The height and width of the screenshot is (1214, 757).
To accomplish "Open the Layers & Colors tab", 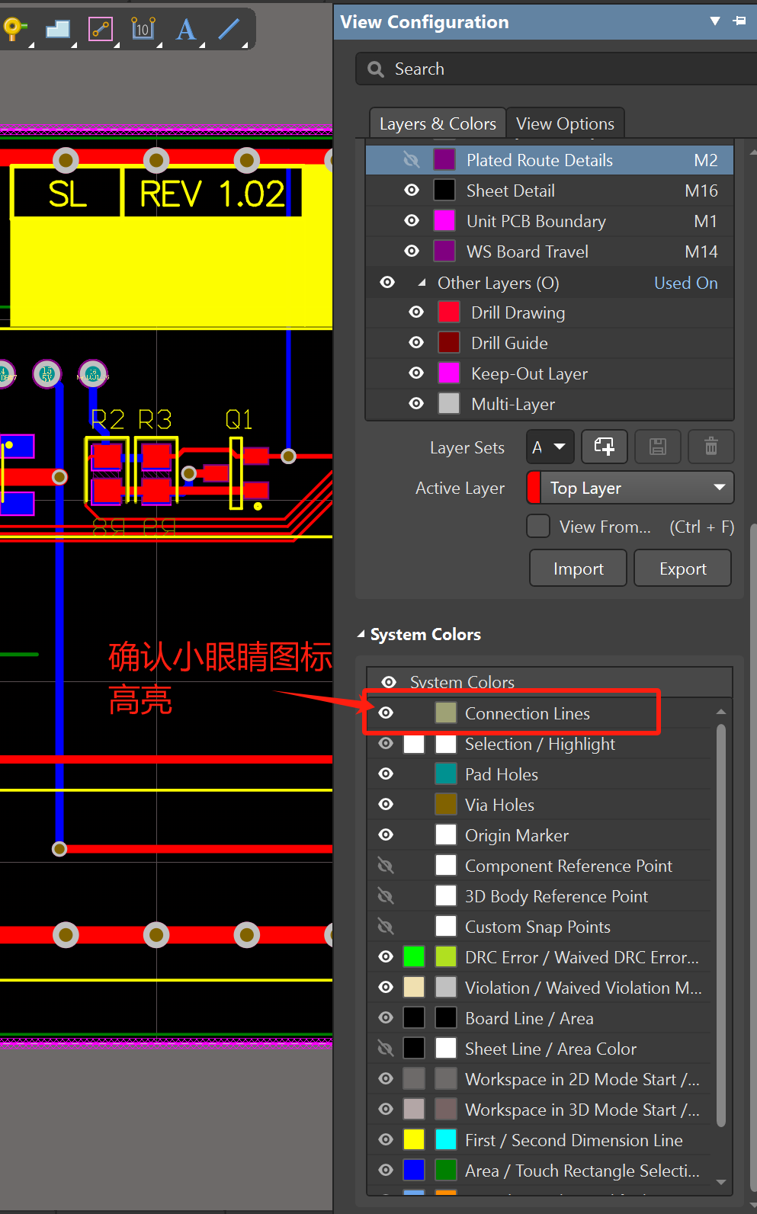I will (438, 123).
